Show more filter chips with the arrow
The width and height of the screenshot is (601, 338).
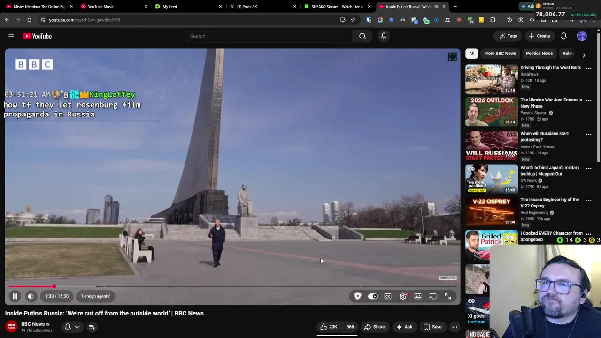click(x=584, y=55)
